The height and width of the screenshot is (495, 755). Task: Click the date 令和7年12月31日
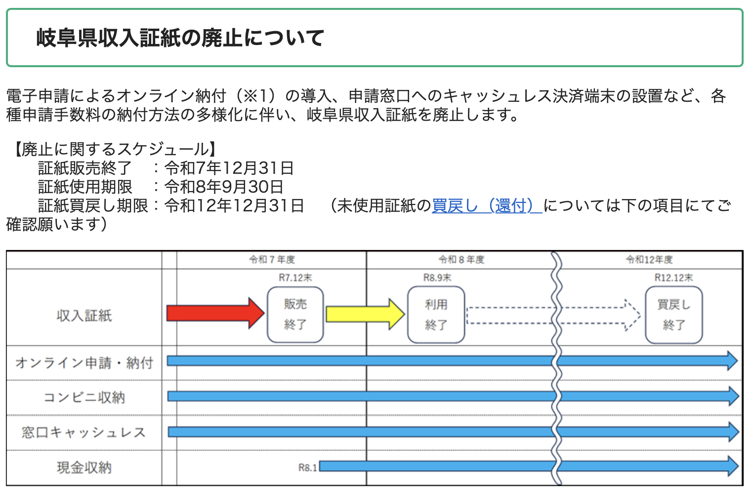229,168
